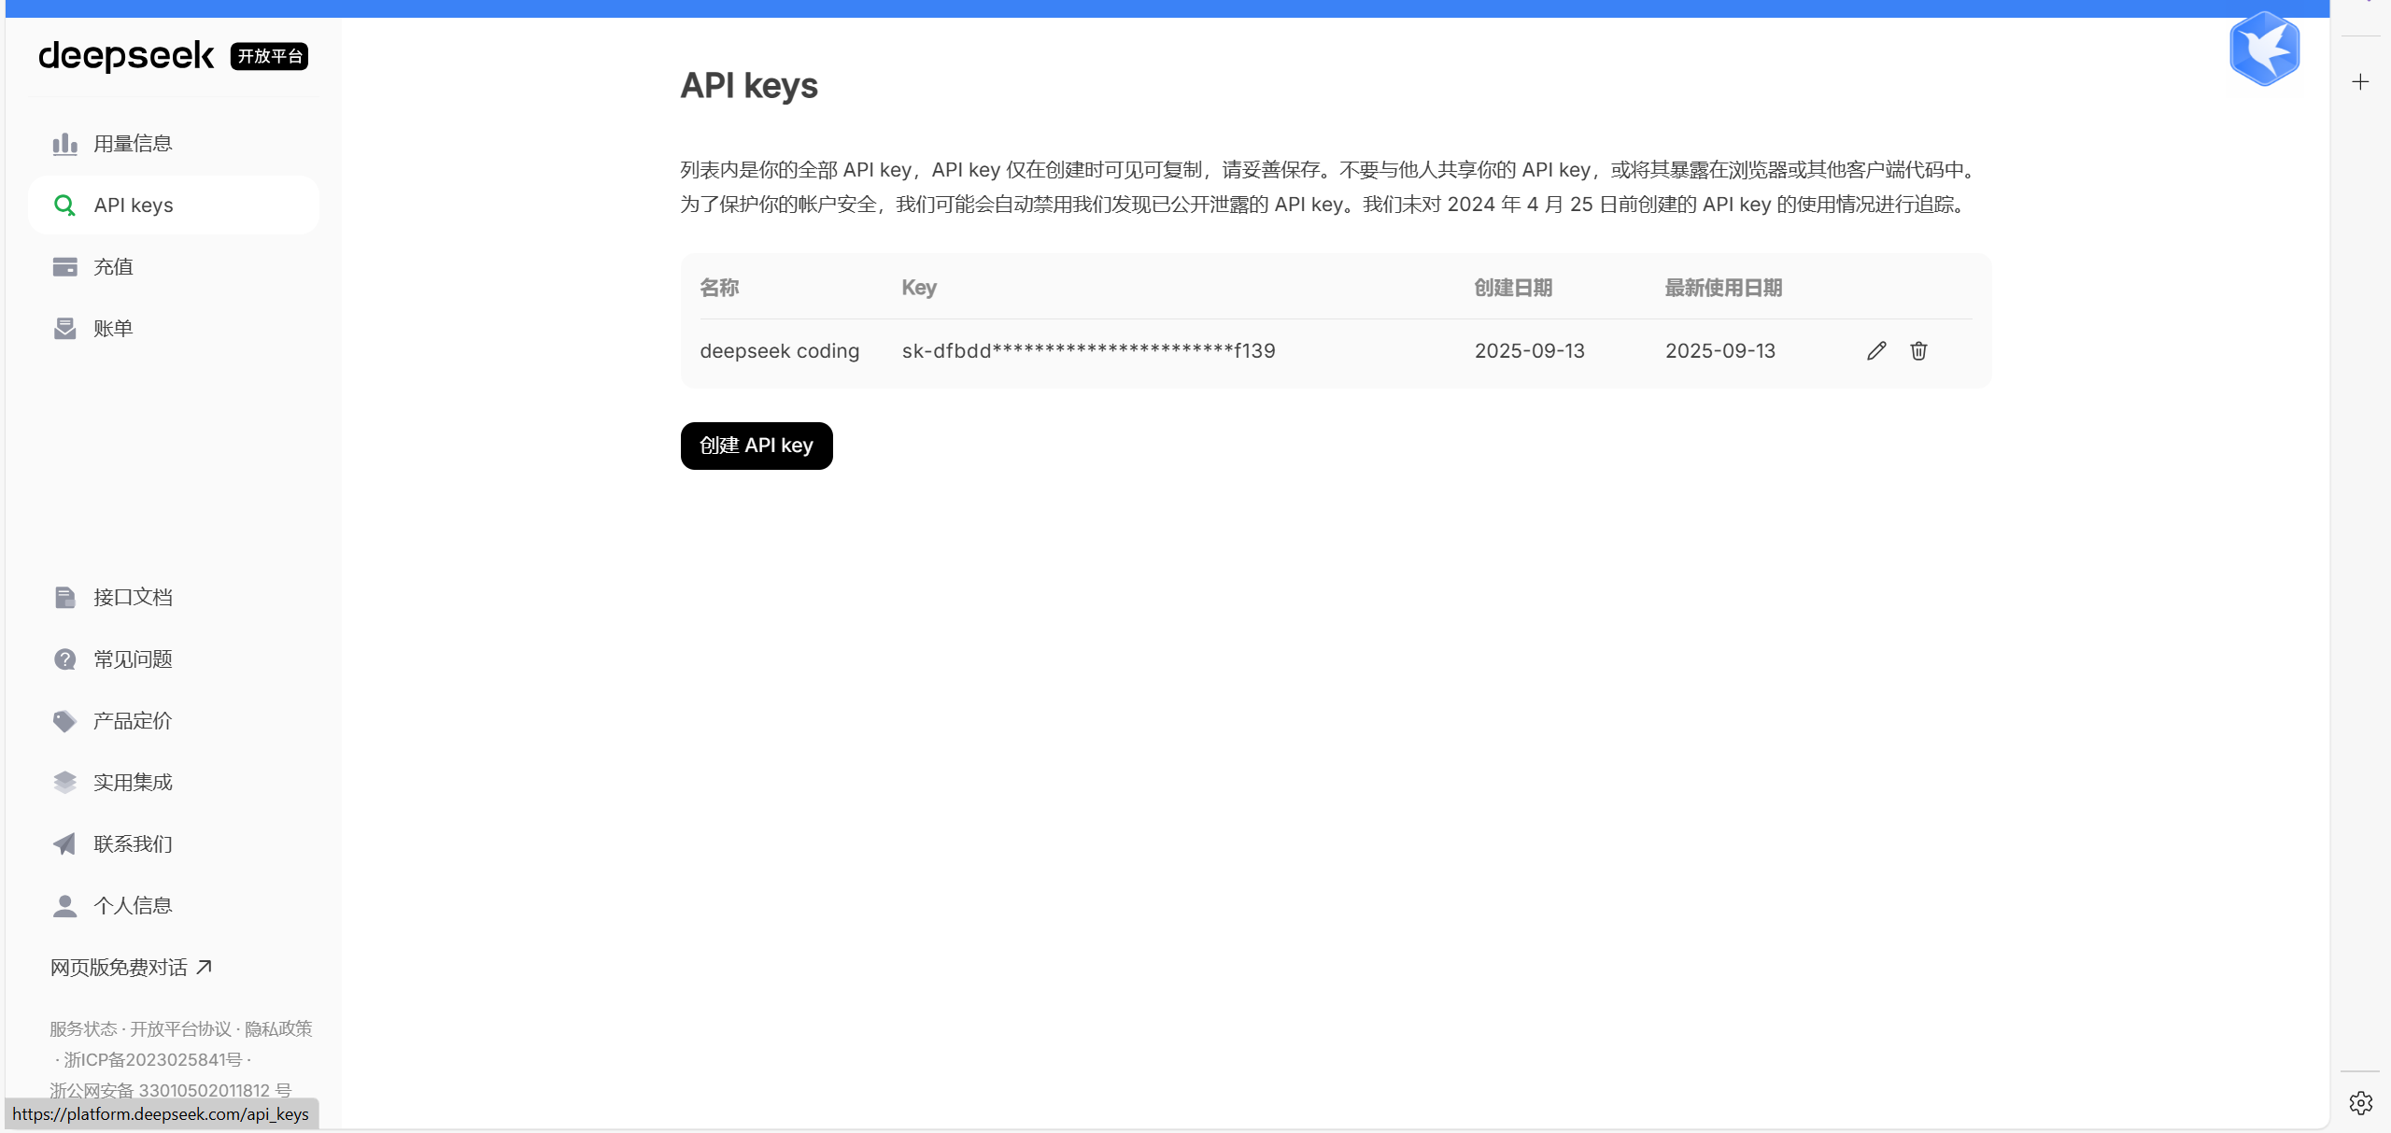Open the 实用集成 page
The height and width of the screenshot is (1133, 2391).
tap(174, 783)
